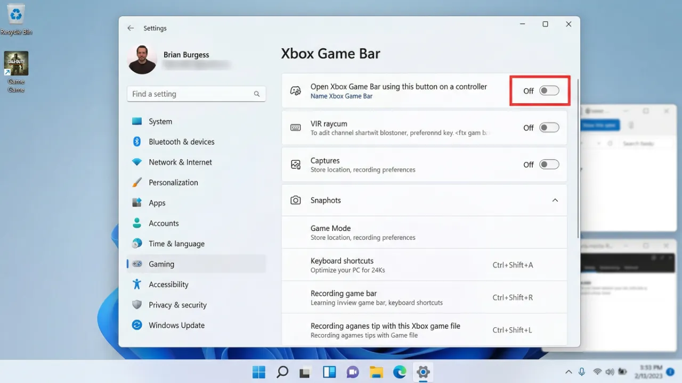Click the Personalization brush icon
The height and width of the screenshot is (383, 682).
pos(137,182)
